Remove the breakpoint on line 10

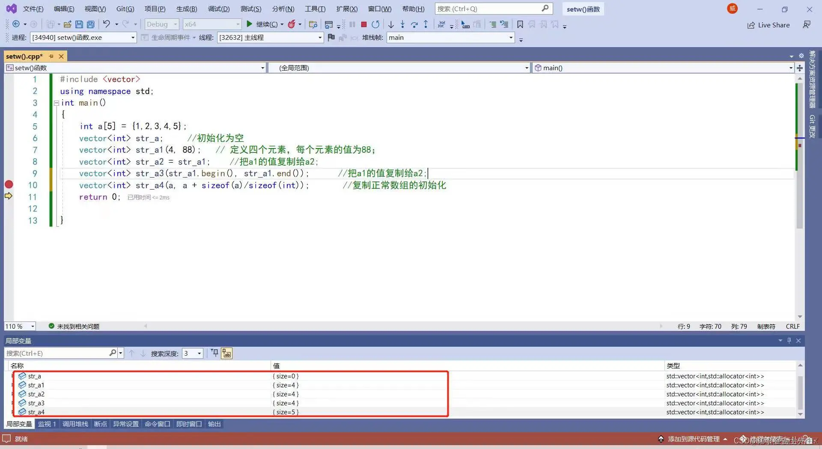[9, 184]
